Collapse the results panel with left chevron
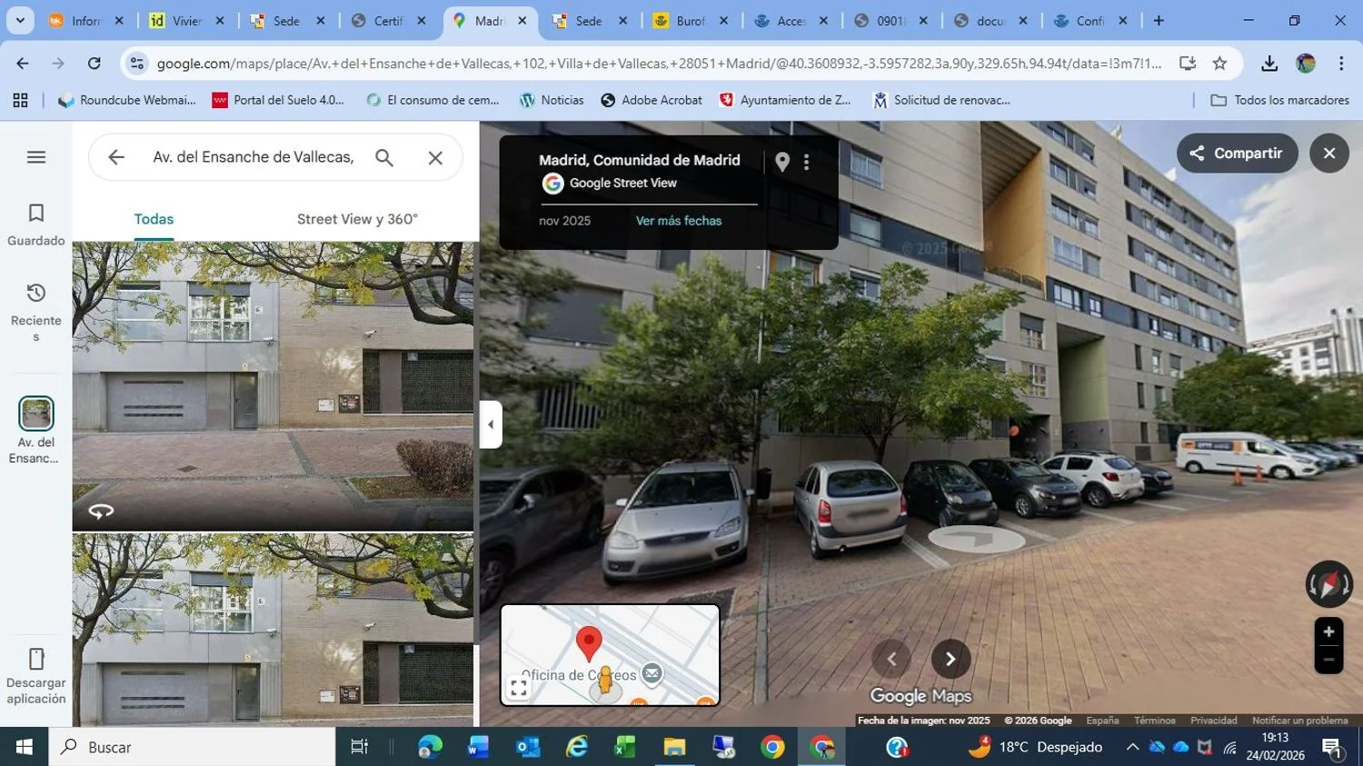 pos(490,423)
